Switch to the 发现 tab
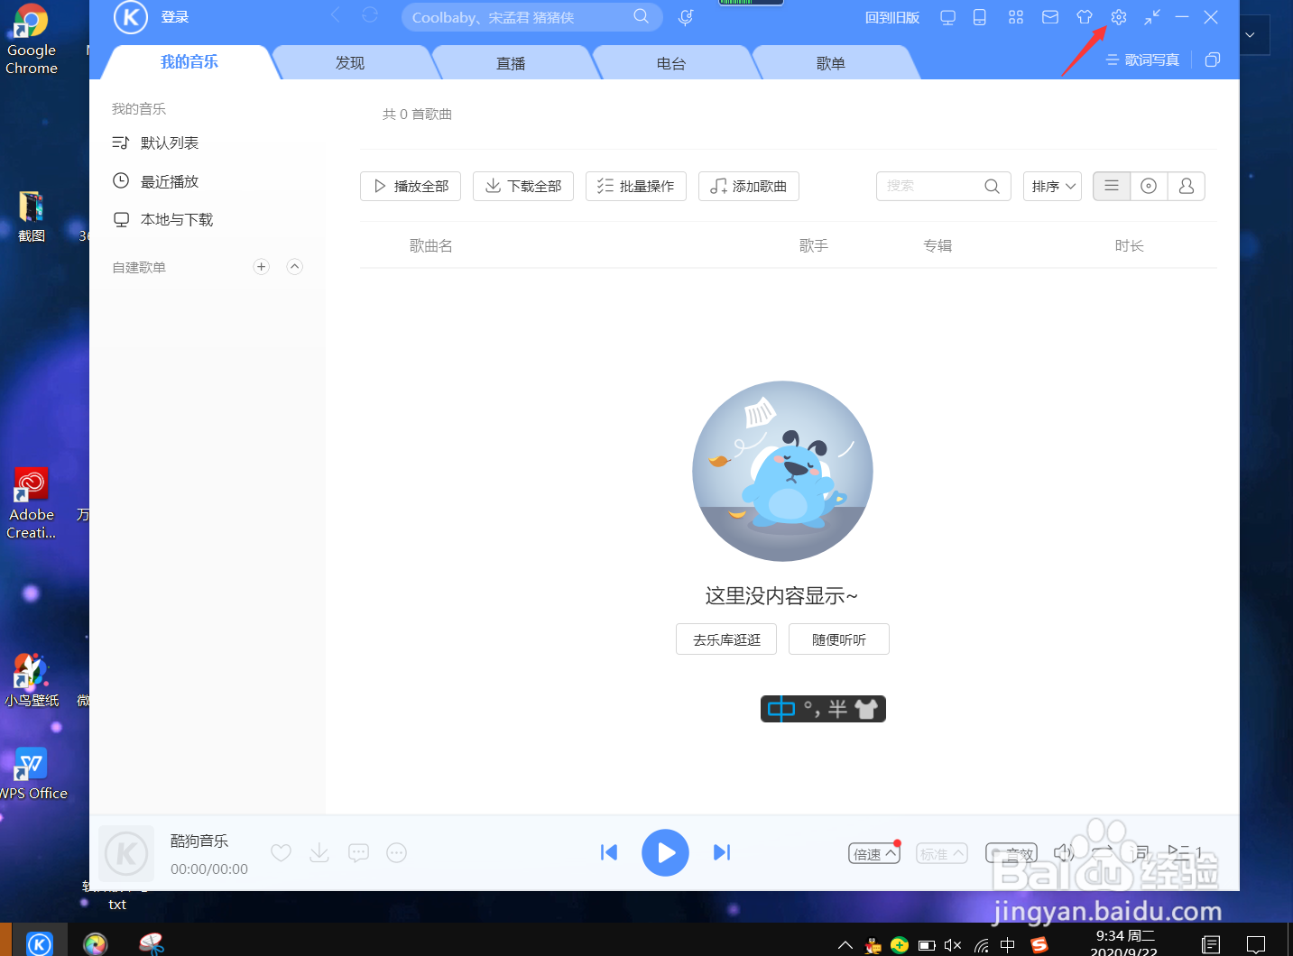1293x956 pixels. click(350, 62)
